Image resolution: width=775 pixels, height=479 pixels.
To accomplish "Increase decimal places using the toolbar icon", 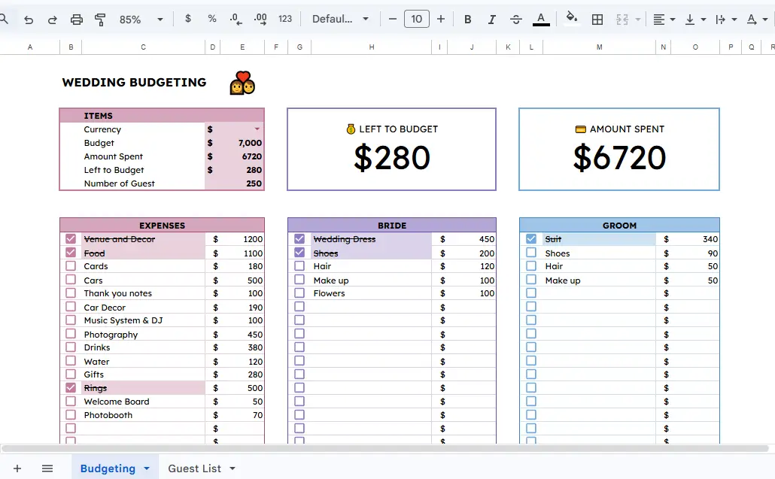I will click(x=260, y=19).
